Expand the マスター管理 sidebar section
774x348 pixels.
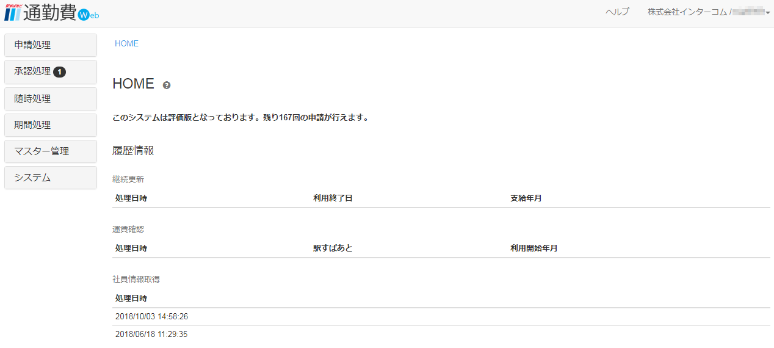[x=50, y=151]
